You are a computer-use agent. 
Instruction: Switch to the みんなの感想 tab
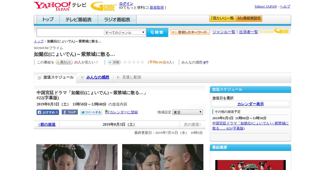point(98,77)
